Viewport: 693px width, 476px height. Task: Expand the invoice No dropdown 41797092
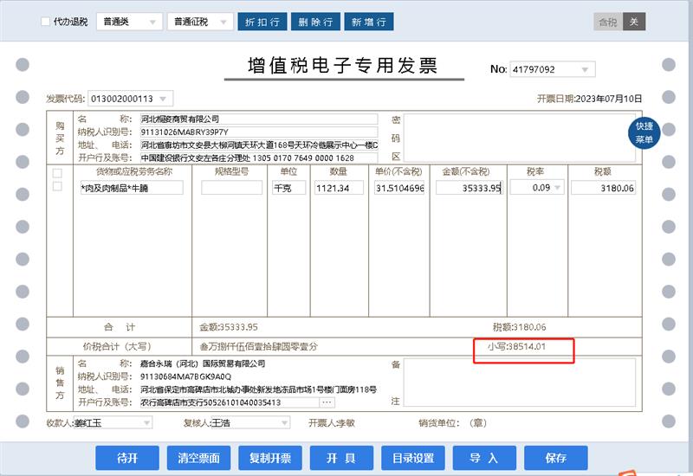586,69
